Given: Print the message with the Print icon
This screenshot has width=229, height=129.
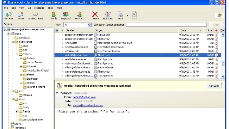Looking at the screenshot, I should (x=120, y=14).
